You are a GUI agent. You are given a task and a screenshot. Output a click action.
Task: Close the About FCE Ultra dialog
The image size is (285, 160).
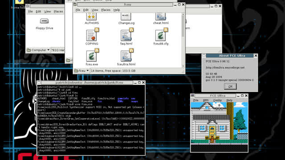pos(256,56)
